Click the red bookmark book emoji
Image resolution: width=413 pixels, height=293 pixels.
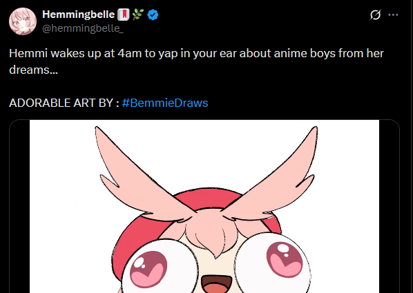click(x=123, y=14)
